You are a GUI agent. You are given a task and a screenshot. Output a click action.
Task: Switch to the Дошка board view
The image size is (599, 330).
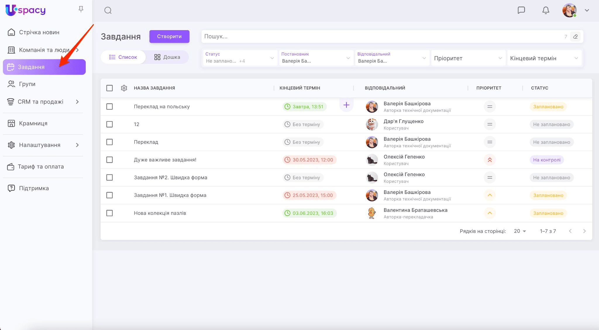(x=167, y=57)
